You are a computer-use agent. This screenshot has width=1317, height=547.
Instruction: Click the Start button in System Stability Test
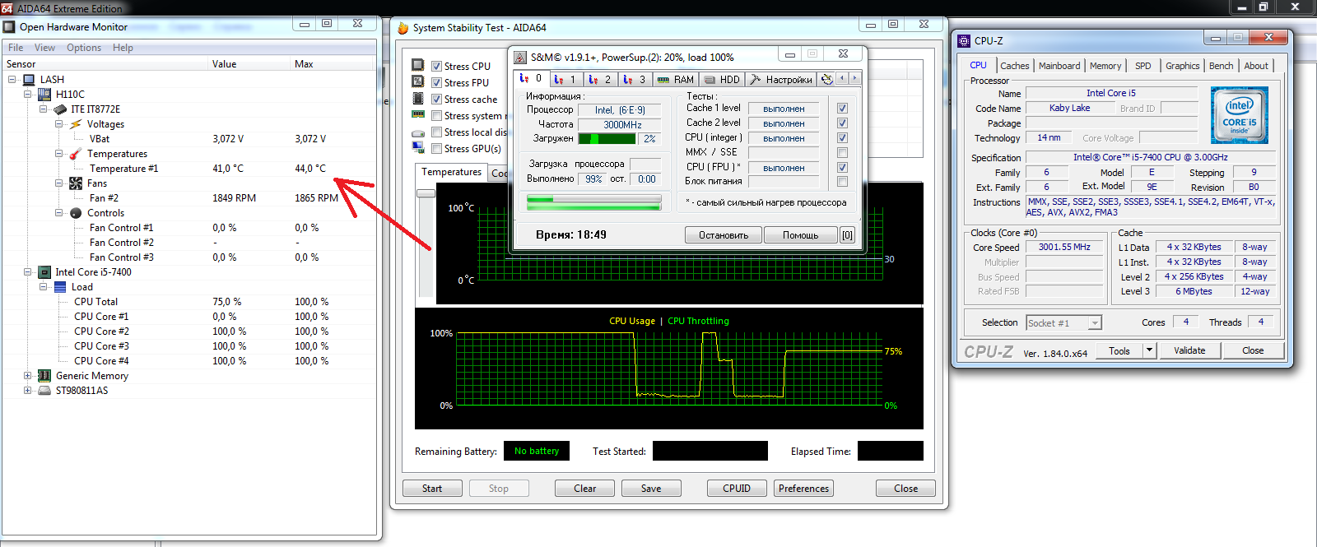pos(432,489)
